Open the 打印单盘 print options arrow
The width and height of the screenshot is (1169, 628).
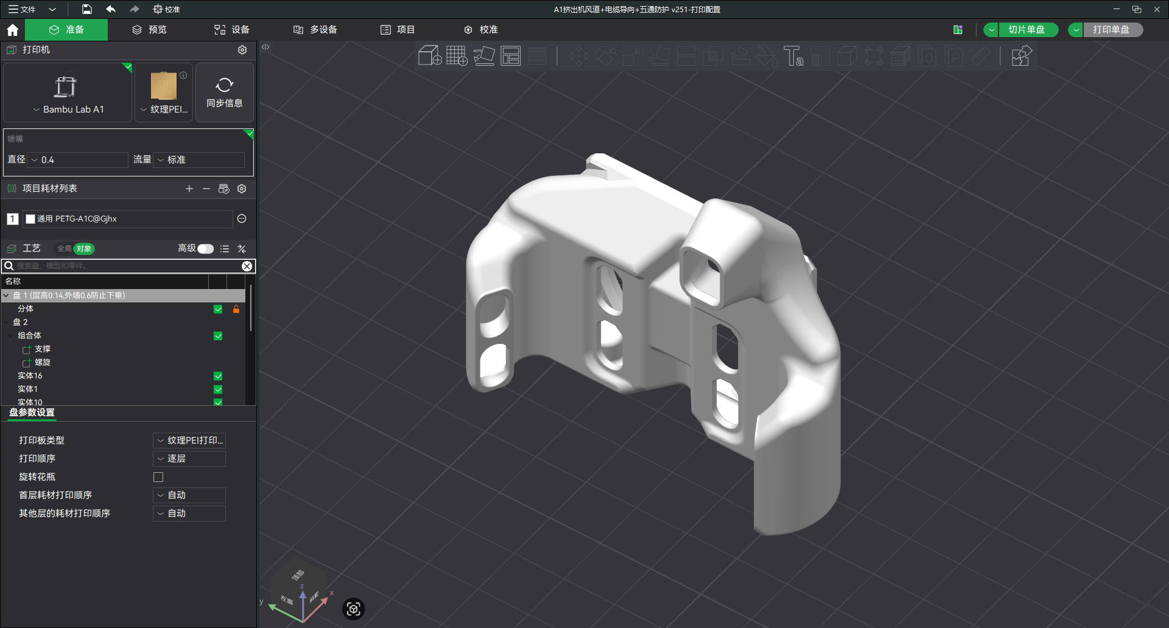point(1076,30)
